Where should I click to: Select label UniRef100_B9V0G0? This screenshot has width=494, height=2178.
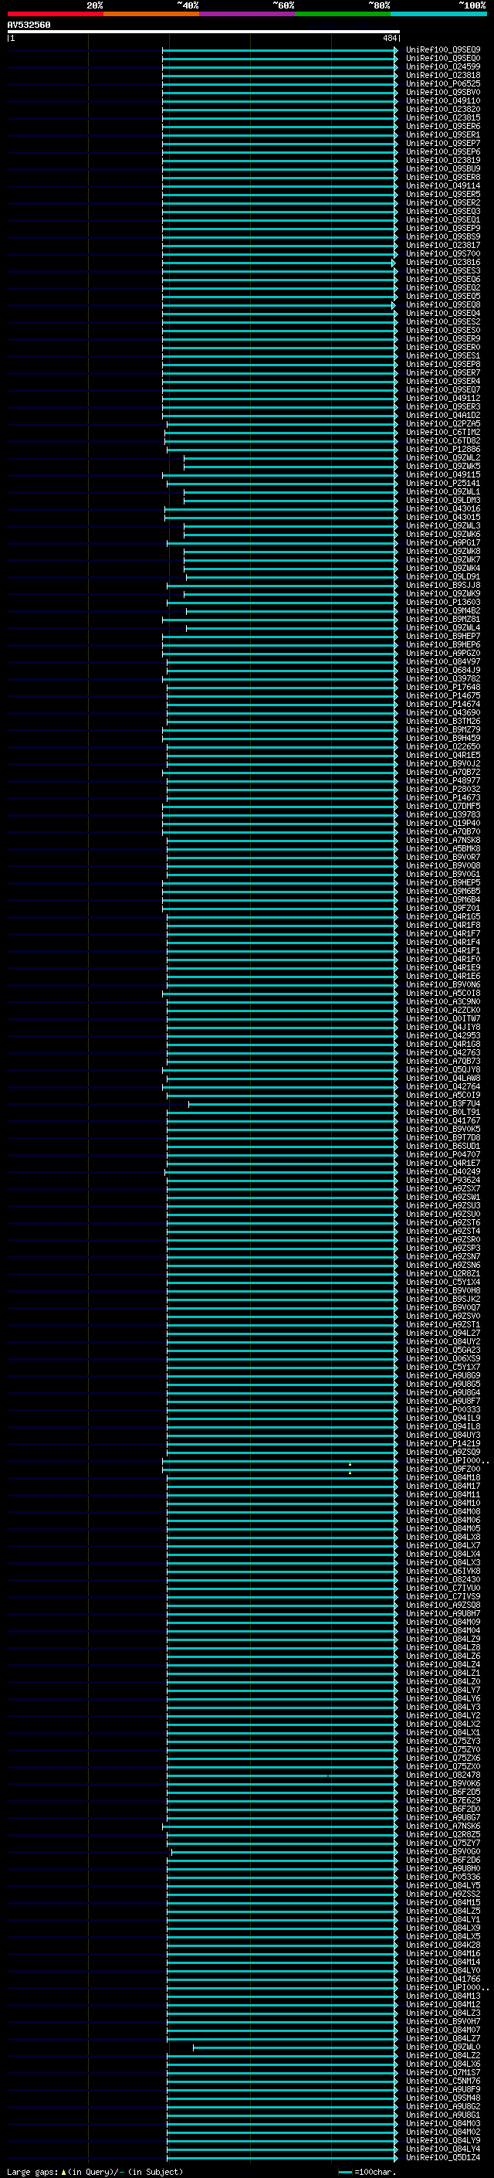443,1852
